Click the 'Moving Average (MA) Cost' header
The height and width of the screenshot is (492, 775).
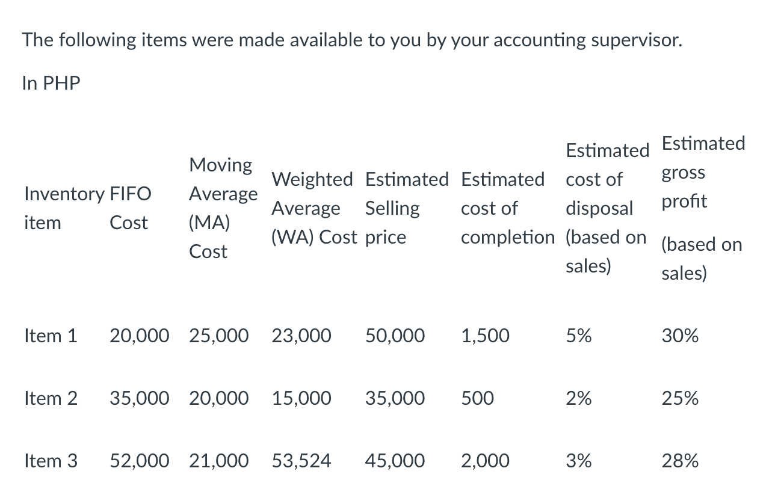223,208
